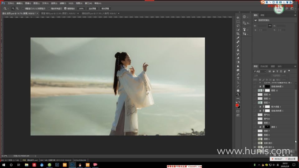
Task: Open the Brush Presets panel icon
Action: click(244, 30)
